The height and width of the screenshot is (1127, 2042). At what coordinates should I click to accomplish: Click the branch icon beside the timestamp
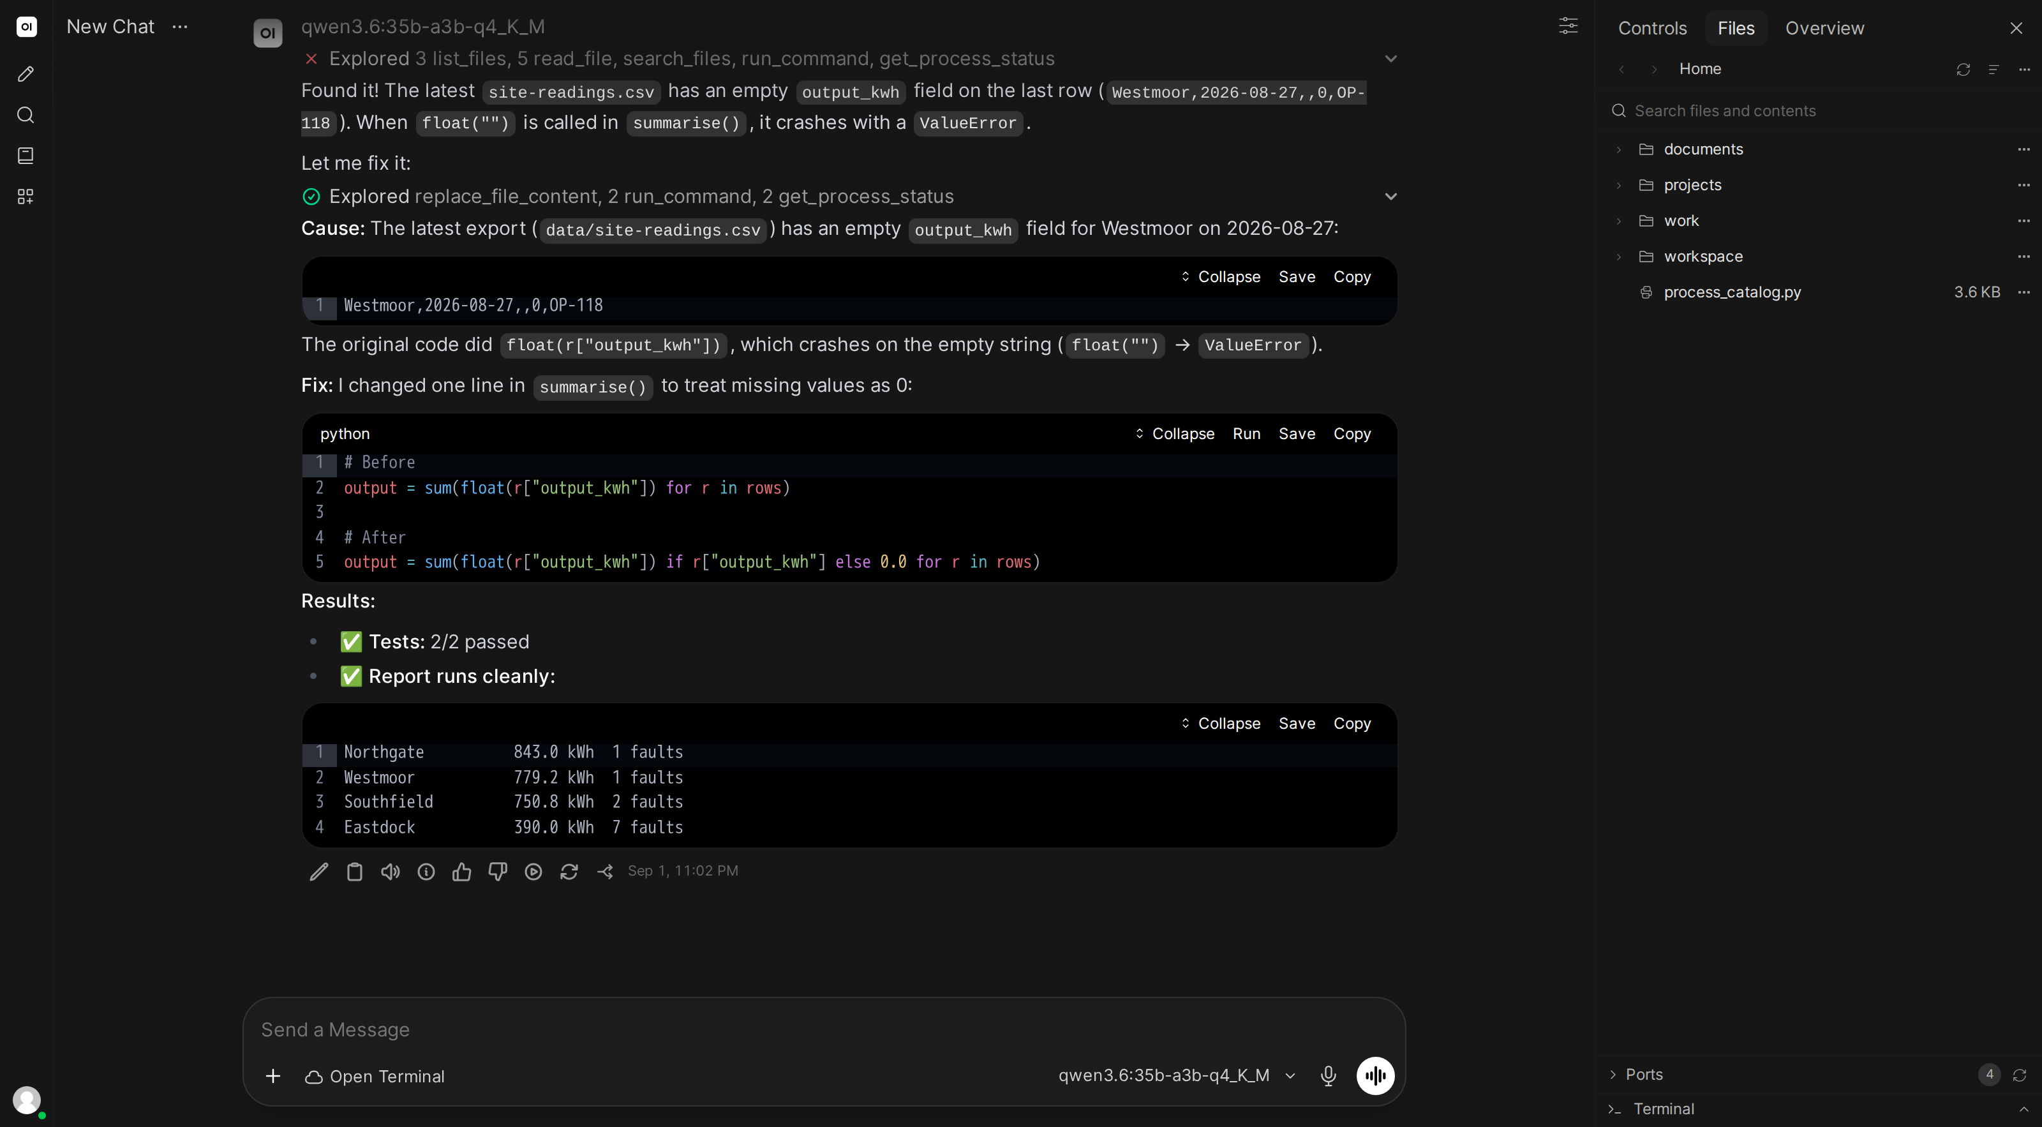click(605, 872)
